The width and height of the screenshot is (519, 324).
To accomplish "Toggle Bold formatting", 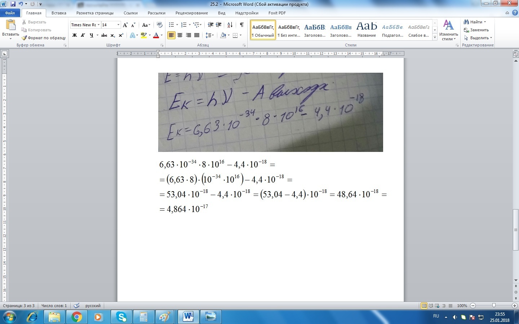I will (x=75, y=35).
